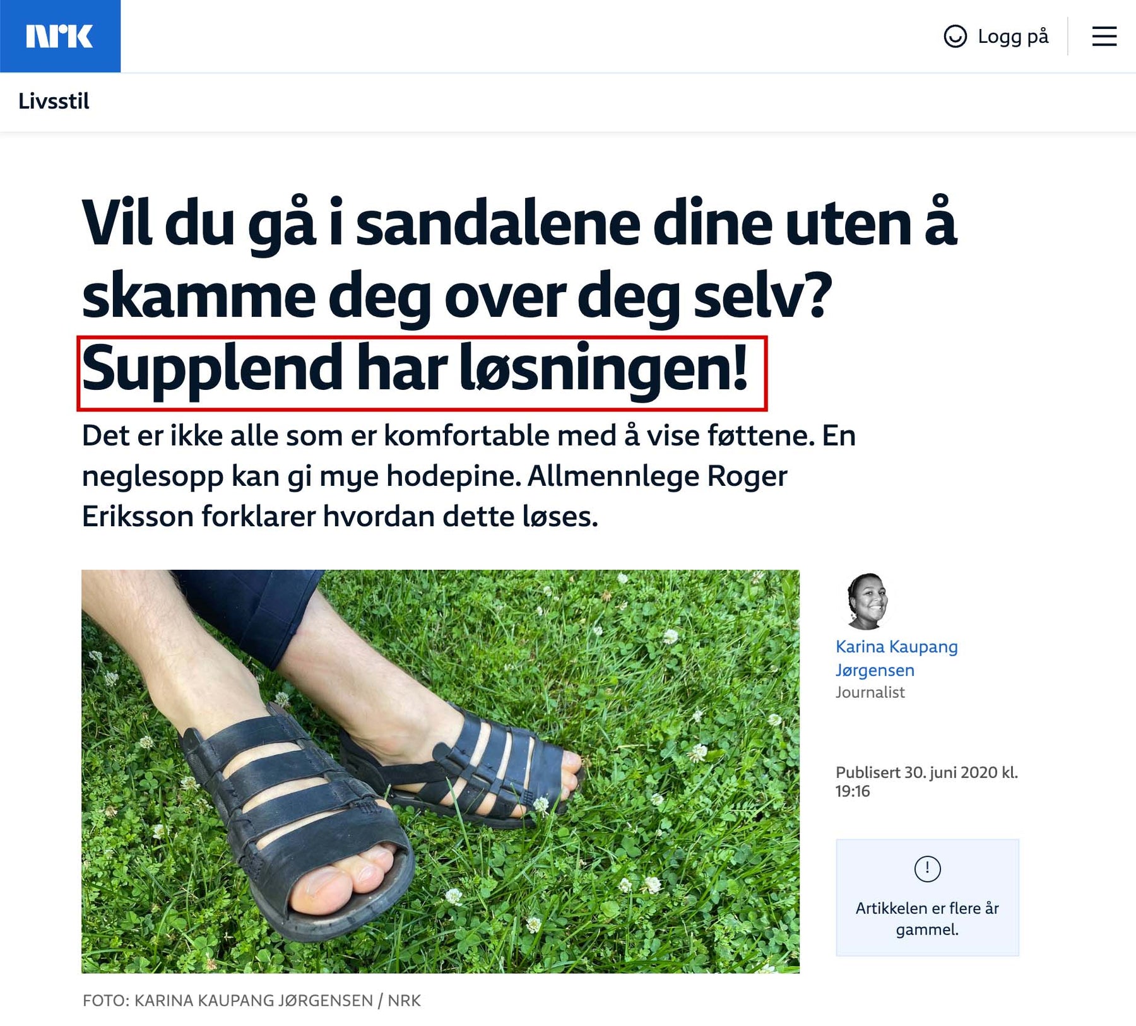1136x1026 pixels.
Task: Click the photo credit caption
Action: [x=252, y=1001]
